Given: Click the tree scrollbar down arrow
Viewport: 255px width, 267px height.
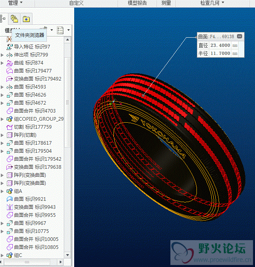Looking at the screenshot, I should point(67,255).
